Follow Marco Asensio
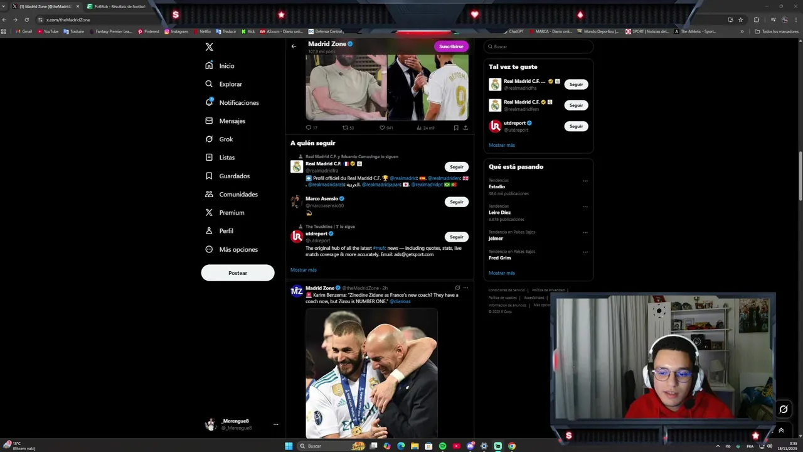The height and width of the screenshot is (452, 803). (x=457, y=202)
